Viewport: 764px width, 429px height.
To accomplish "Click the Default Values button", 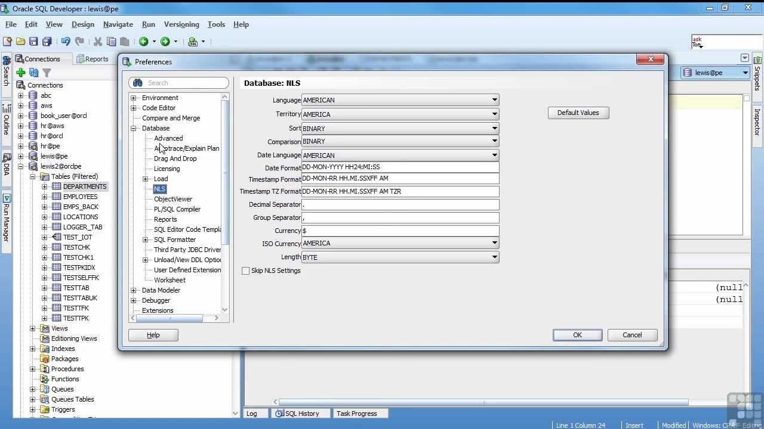I will click(x=578, y=113).
